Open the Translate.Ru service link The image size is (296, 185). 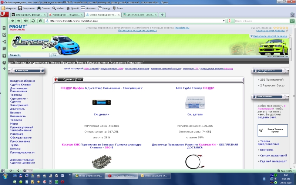tap(182, 28)
